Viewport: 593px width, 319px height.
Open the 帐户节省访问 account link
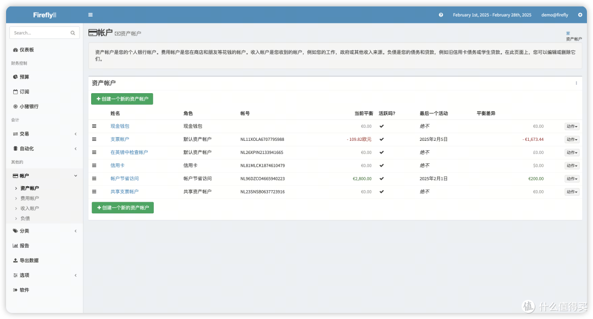click(x=125, y=179)
